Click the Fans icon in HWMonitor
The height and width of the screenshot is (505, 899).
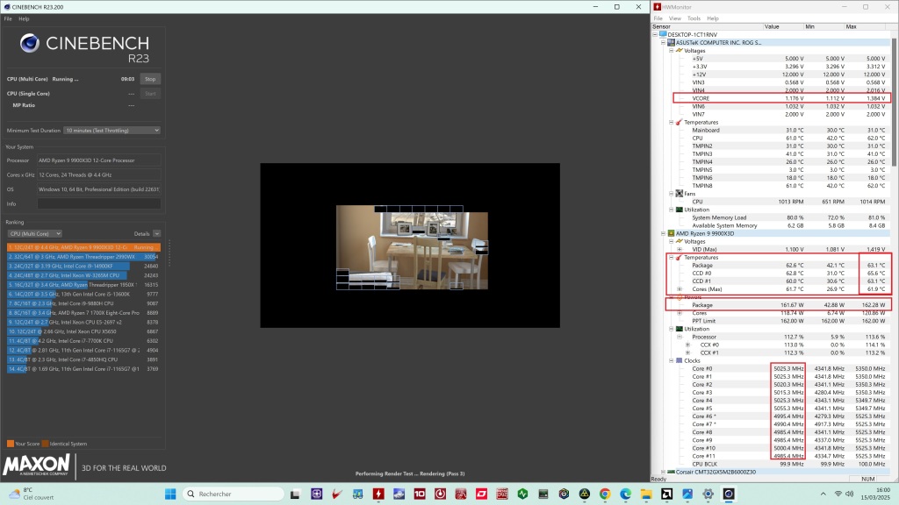pos(679,194)
